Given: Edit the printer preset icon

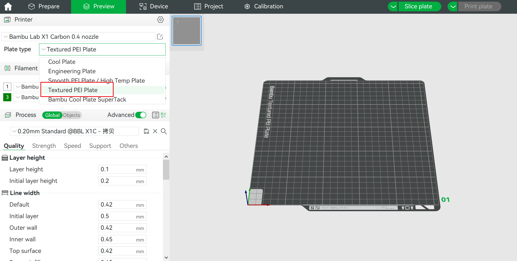Looking at the screenshot, I should [x=160, y=37].
